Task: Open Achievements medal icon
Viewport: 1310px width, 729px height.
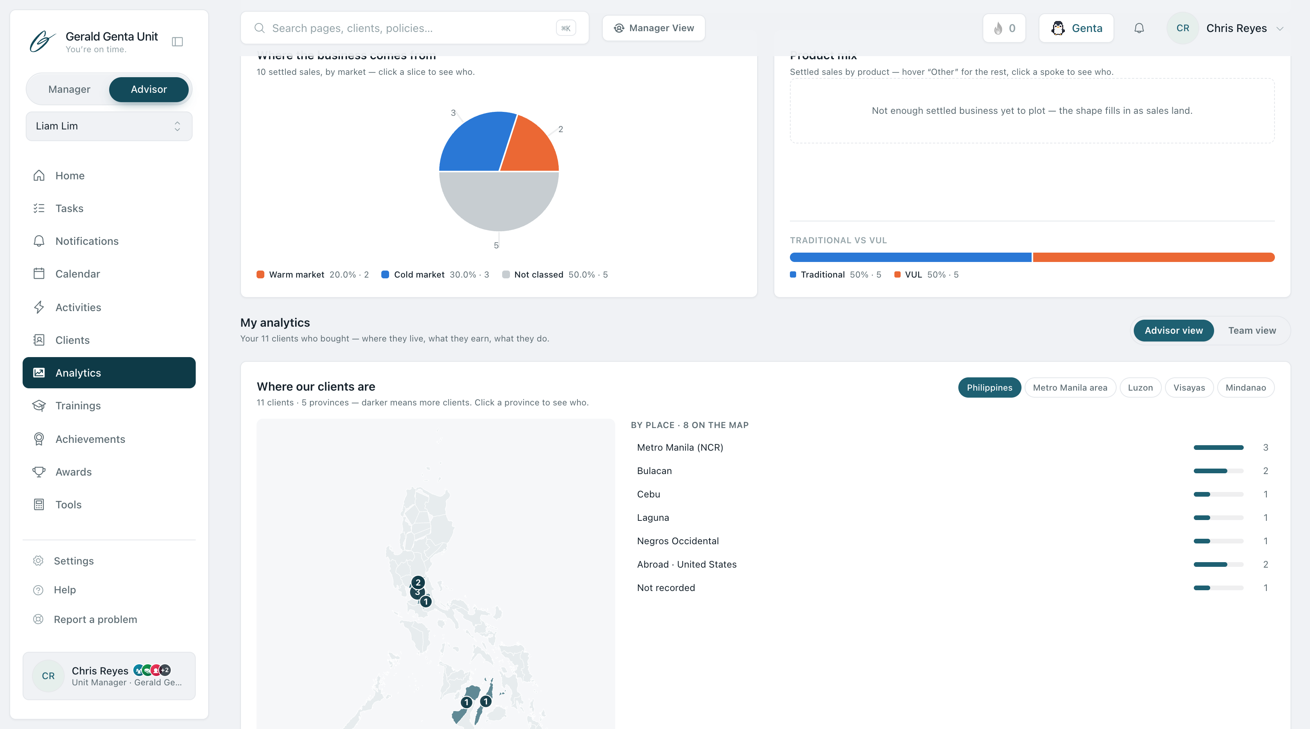Action: 39,439
